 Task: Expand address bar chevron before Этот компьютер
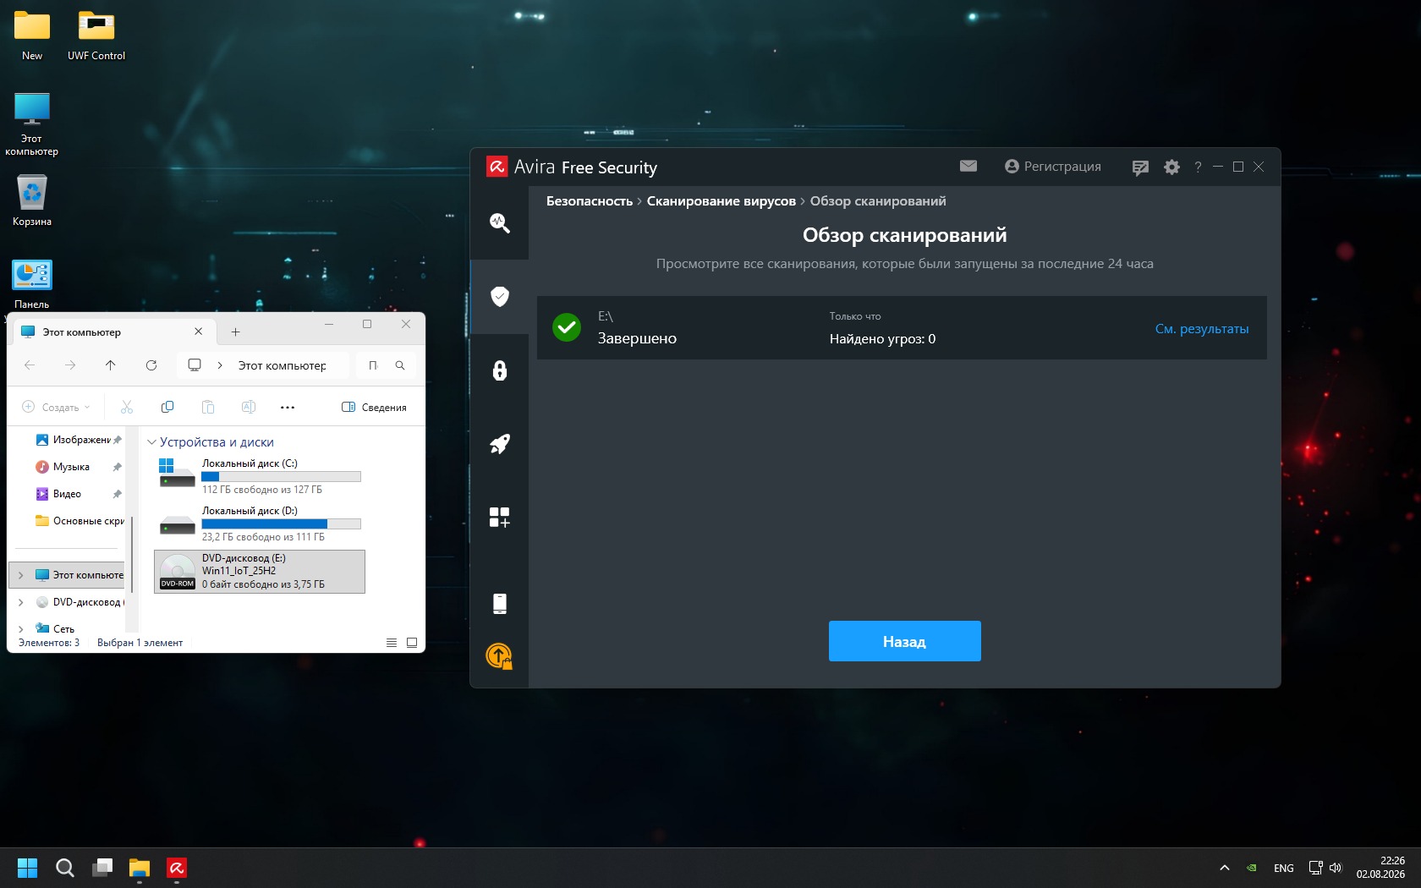pyautogui.click(x=220, y=365)
